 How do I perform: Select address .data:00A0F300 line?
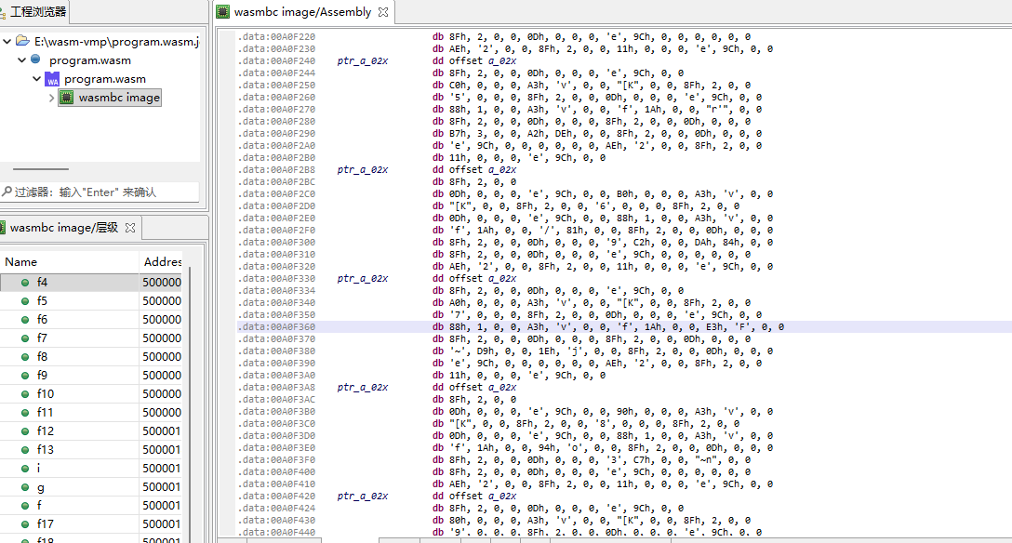276,243
